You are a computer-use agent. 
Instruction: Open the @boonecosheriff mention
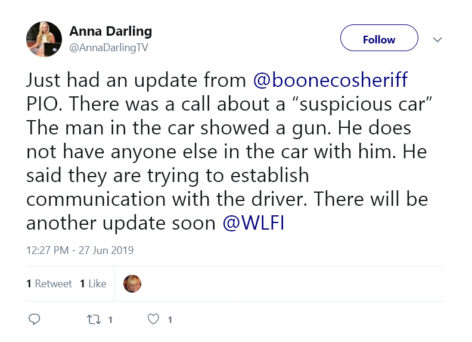pyautogui.click(x=331, y=80)
